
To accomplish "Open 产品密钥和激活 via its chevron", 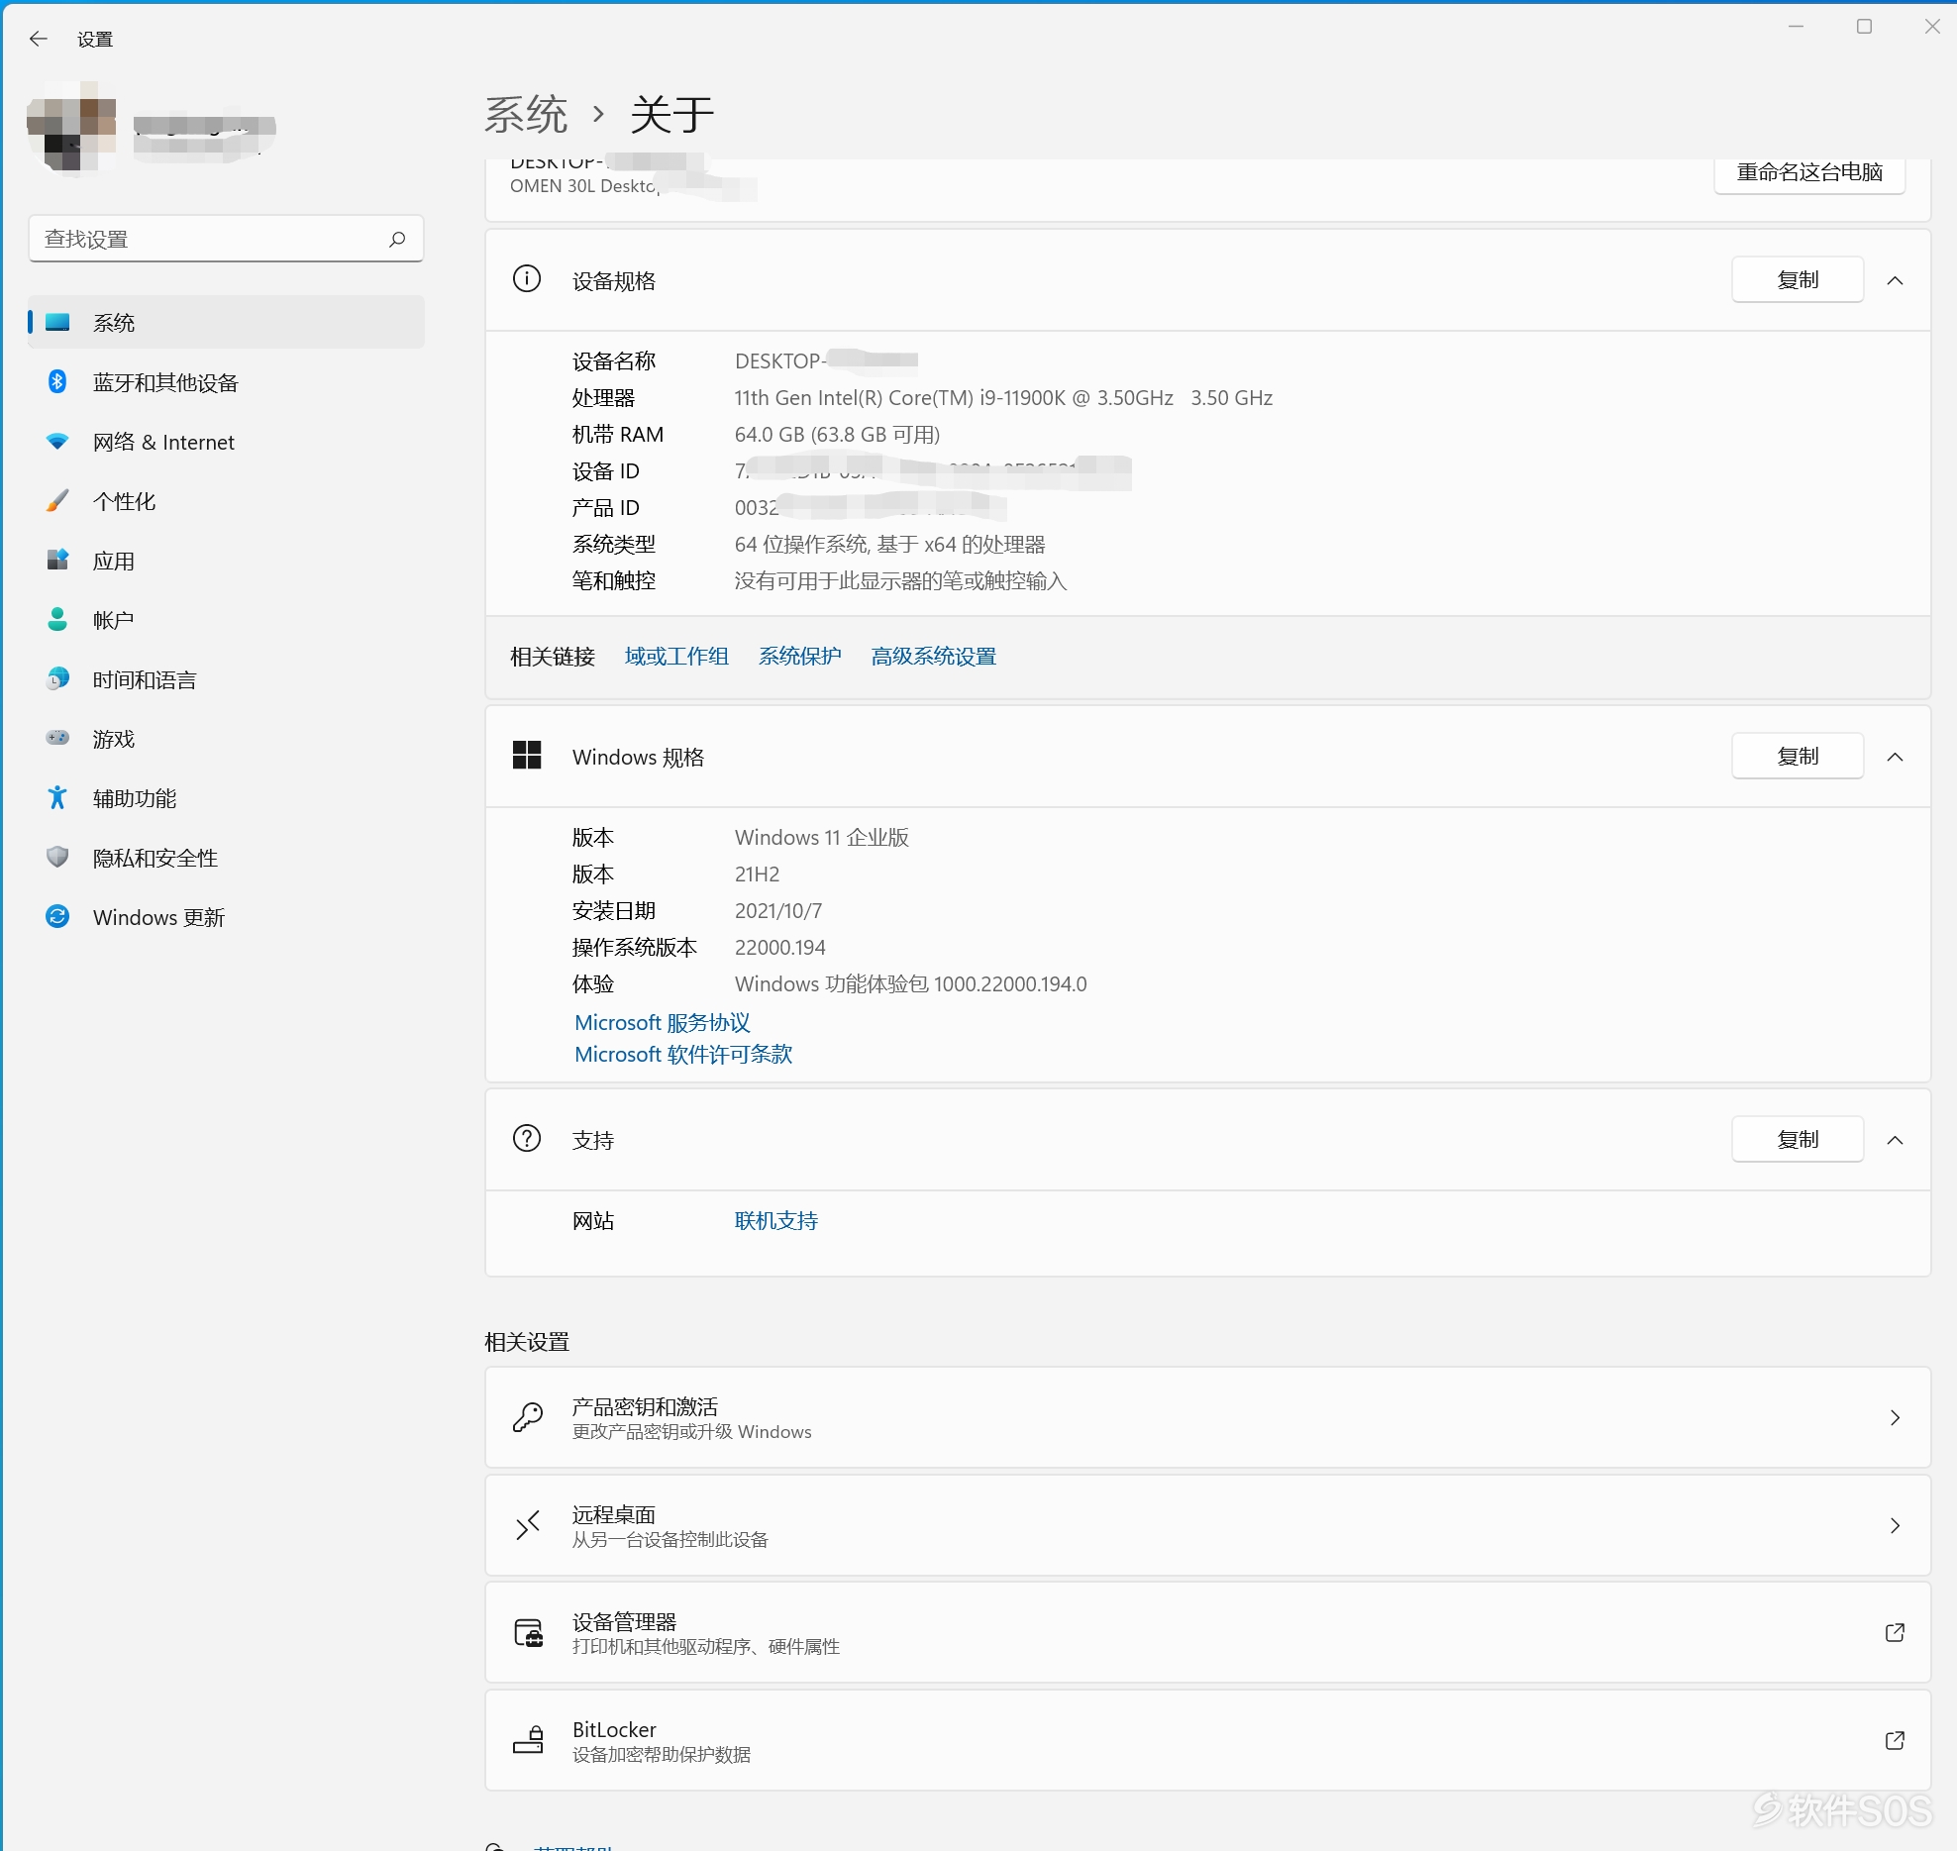I will click(1895, 1417).
